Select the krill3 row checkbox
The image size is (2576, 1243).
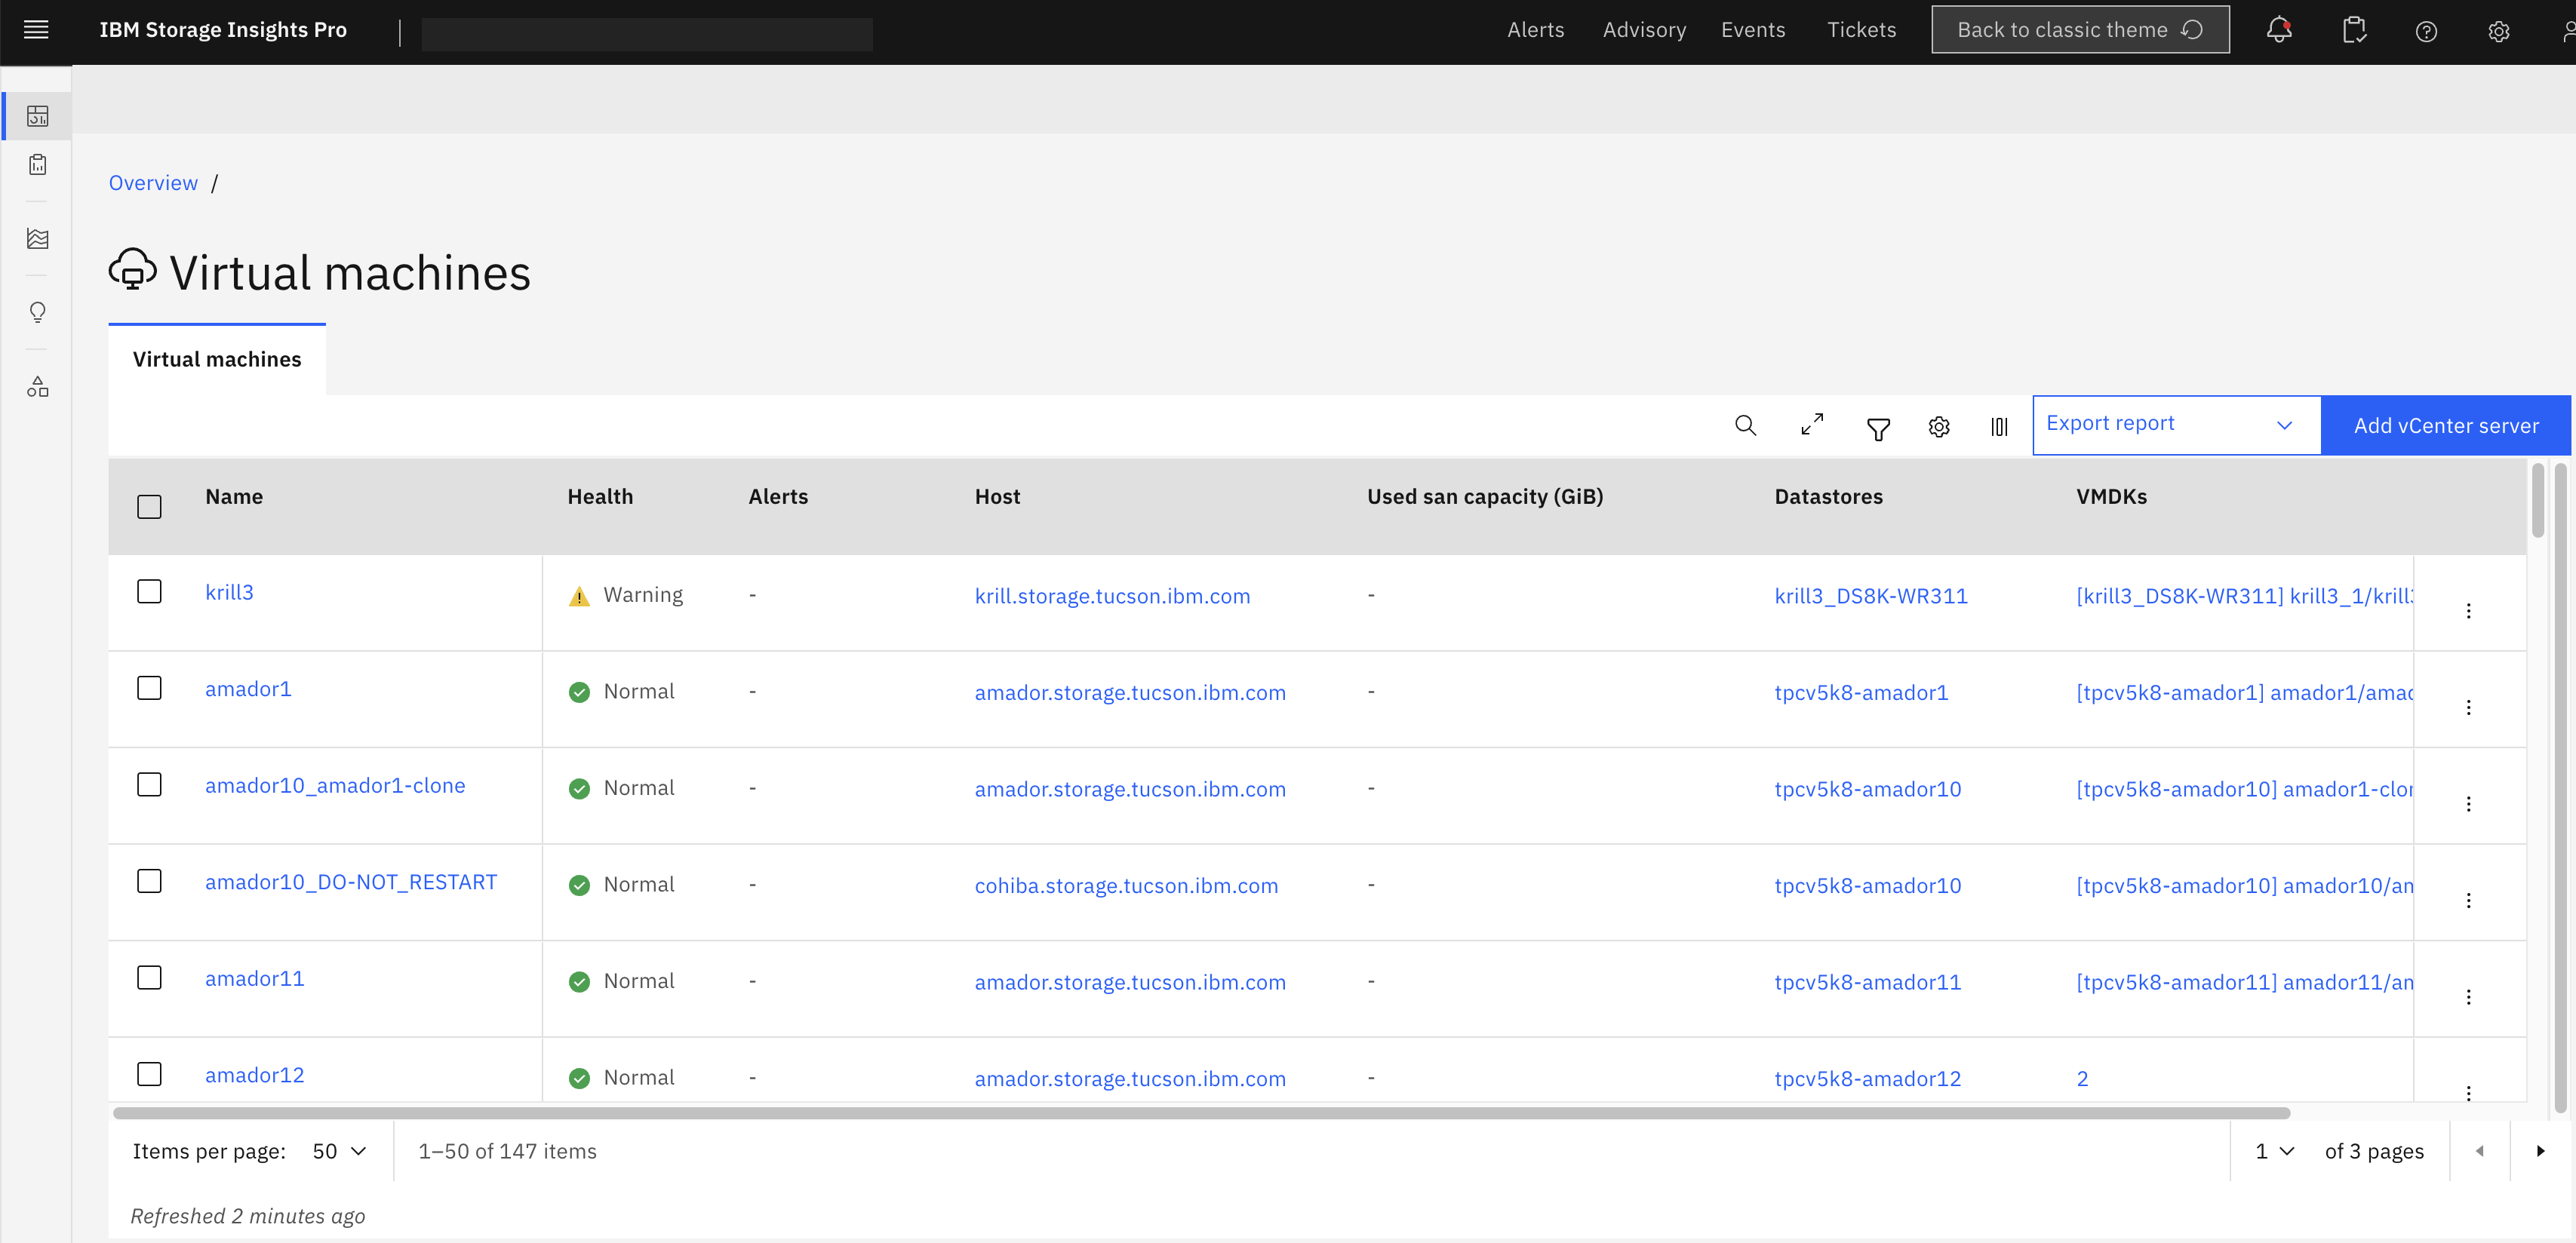tap(149, 591)
